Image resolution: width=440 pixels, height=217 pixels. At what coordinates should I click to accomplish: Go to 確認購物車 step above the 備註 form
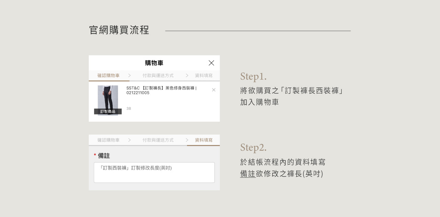108,140
